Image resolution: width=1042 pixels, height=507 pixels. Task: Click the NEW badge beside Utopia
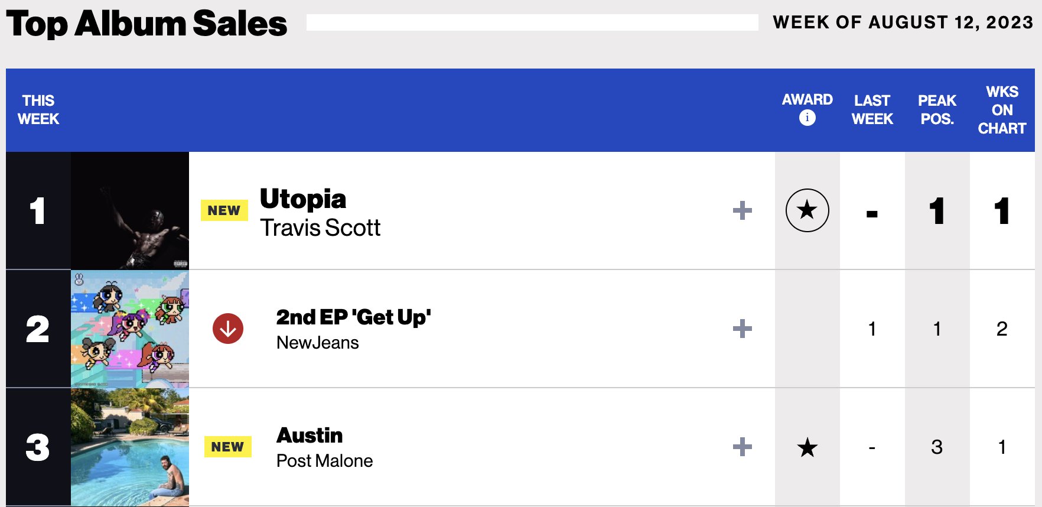(x=224, y=210)
